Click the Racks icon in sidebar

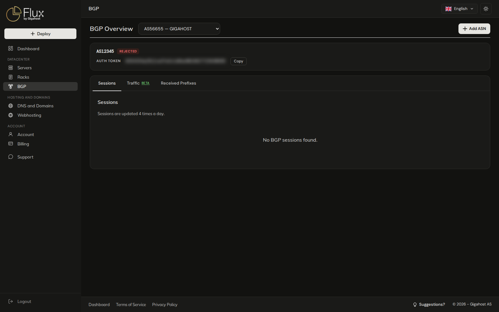click(11, 77)
